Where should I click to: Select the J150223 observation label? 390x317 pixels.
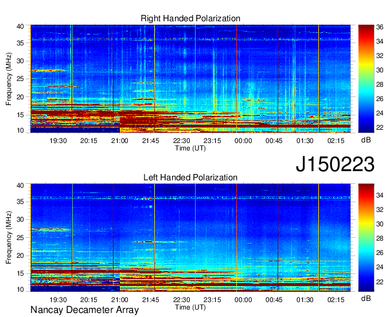click(x=335, y=164)
